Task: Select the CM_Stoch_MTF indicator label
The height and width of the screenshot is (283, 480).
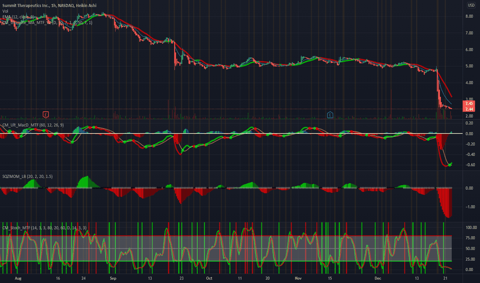Action: pyautogui.click(x=44, y=228)
